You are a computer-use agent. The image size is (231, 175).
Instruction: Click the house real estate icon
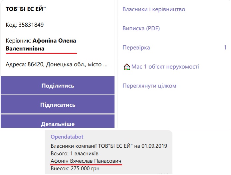coord(127,67)
